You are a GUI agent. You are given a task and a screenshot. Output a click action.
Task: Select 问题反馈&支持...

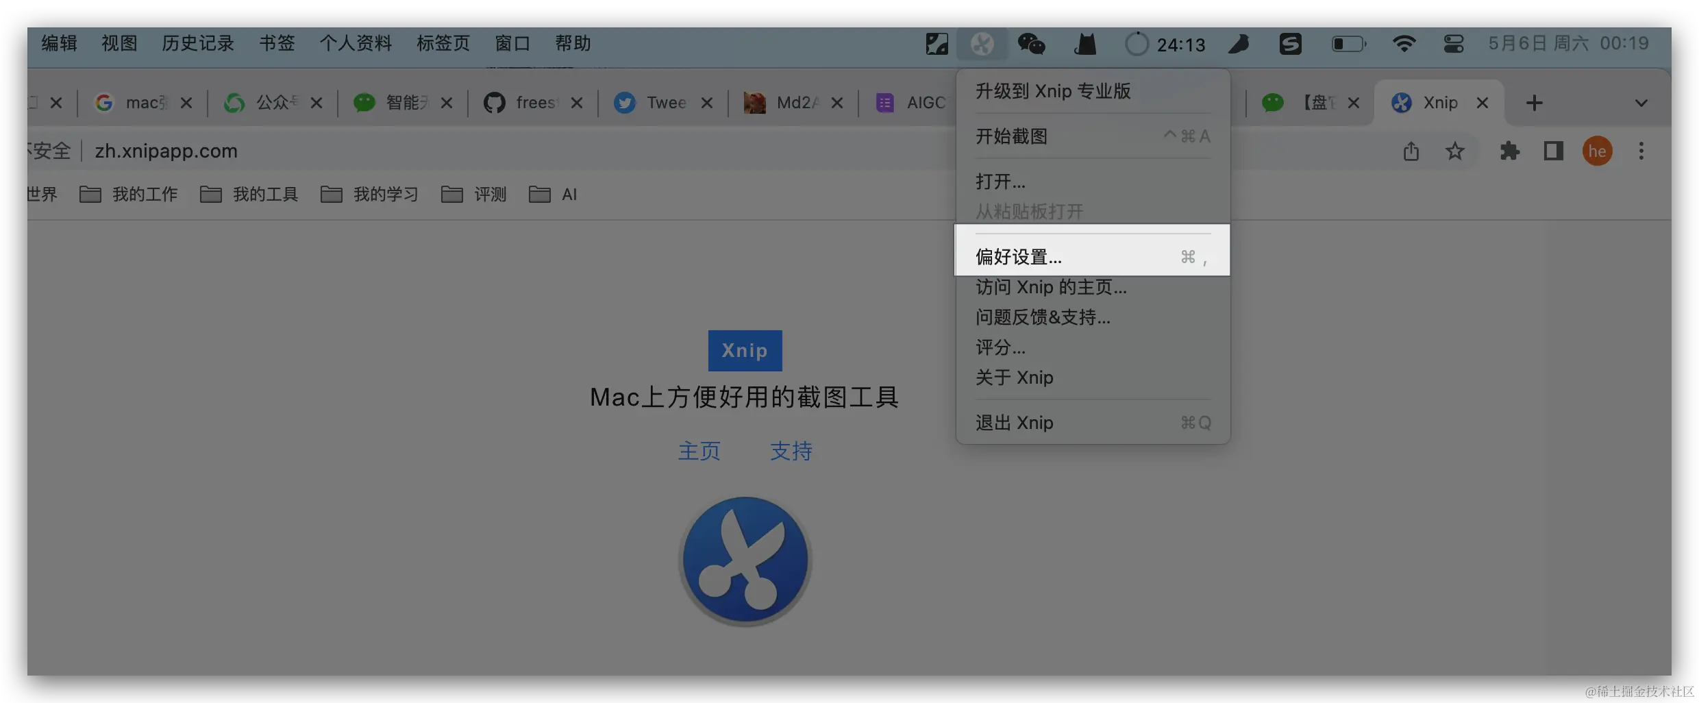(1093, 317)
